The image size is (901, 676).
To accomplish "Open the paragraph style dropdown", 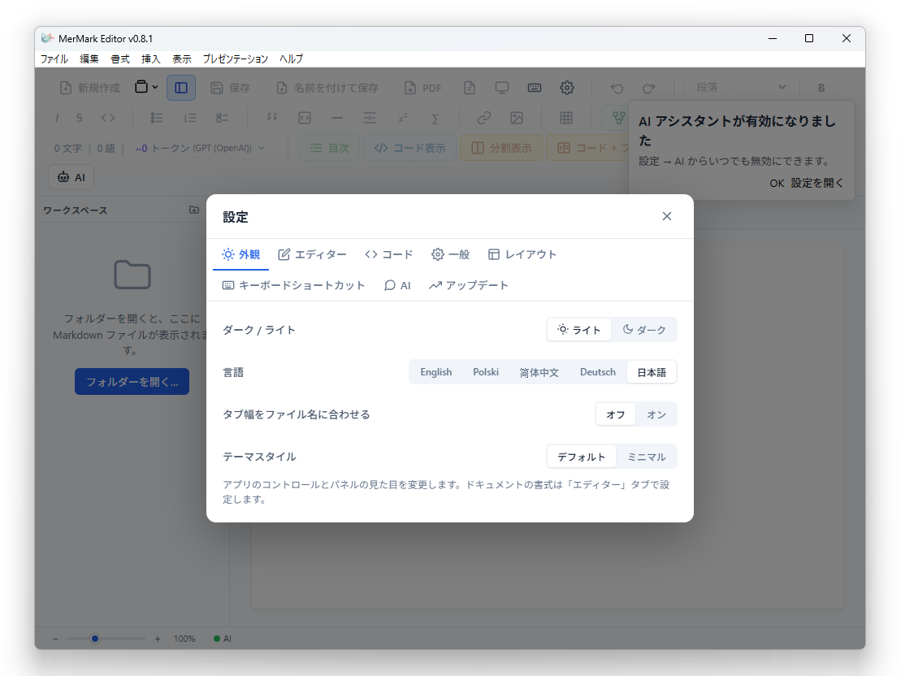I will click(x=737, y=88).
